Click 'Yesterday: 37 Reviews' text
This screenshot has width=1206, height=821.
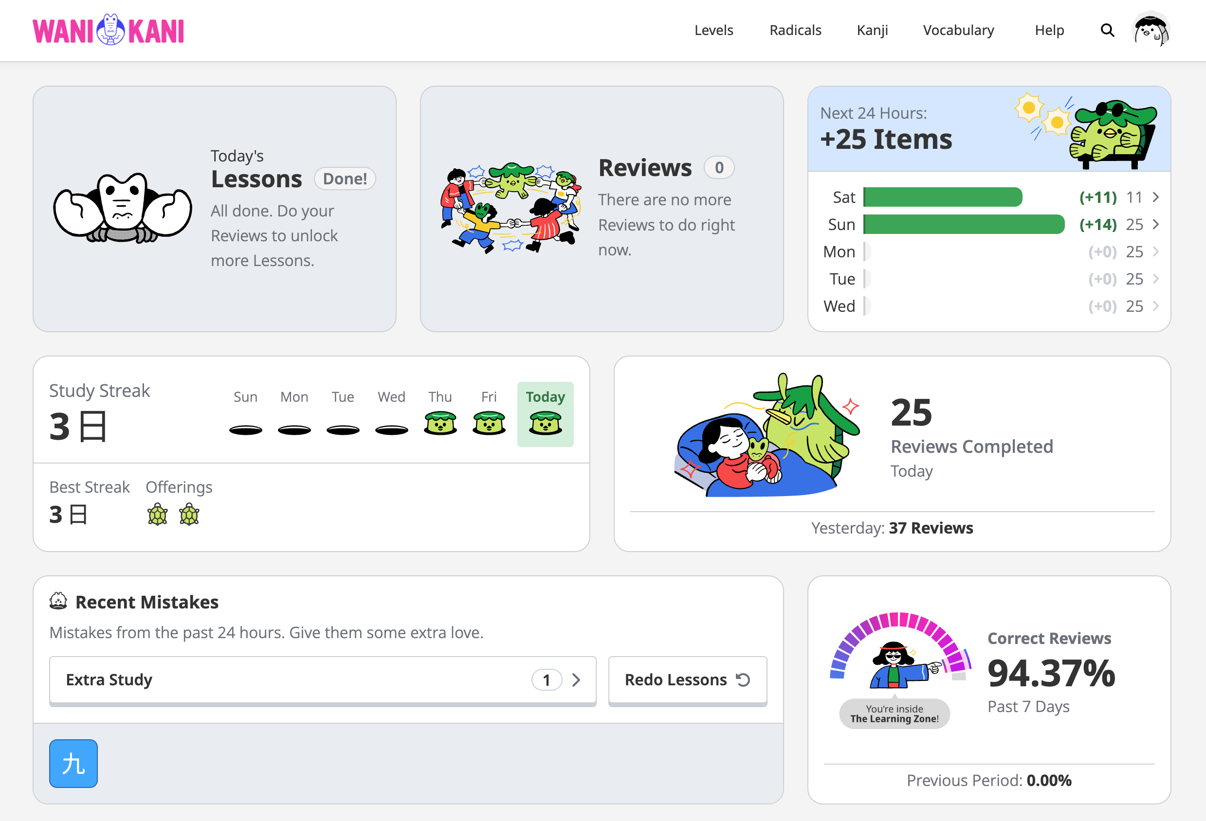892,527
